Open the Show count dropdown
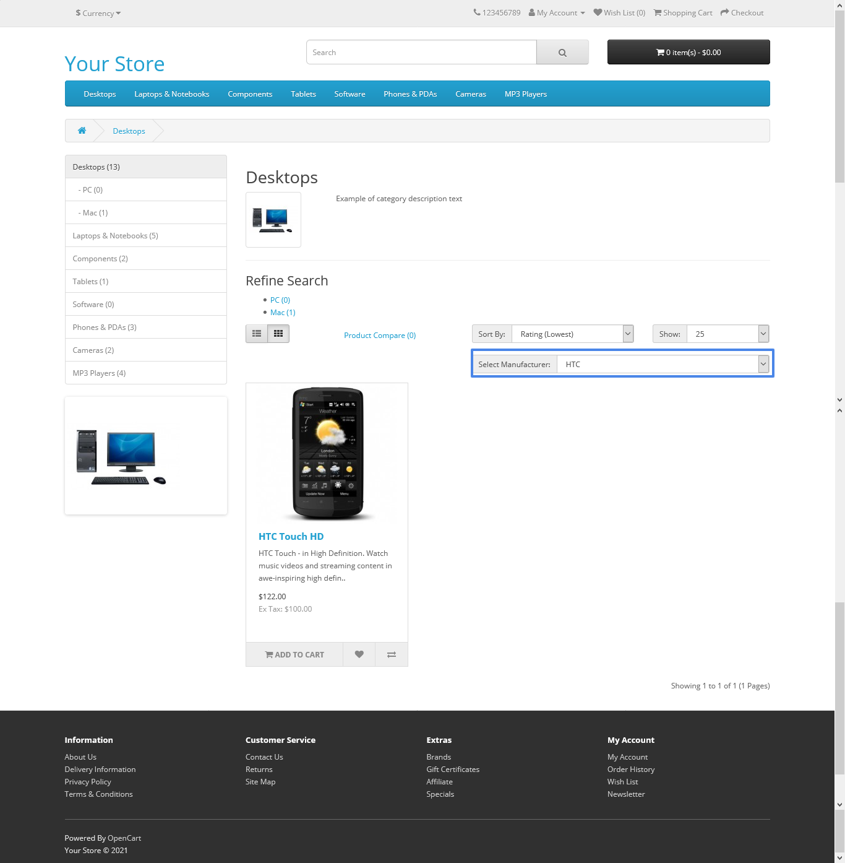The image size is (845, 863). tap(728, 334)
